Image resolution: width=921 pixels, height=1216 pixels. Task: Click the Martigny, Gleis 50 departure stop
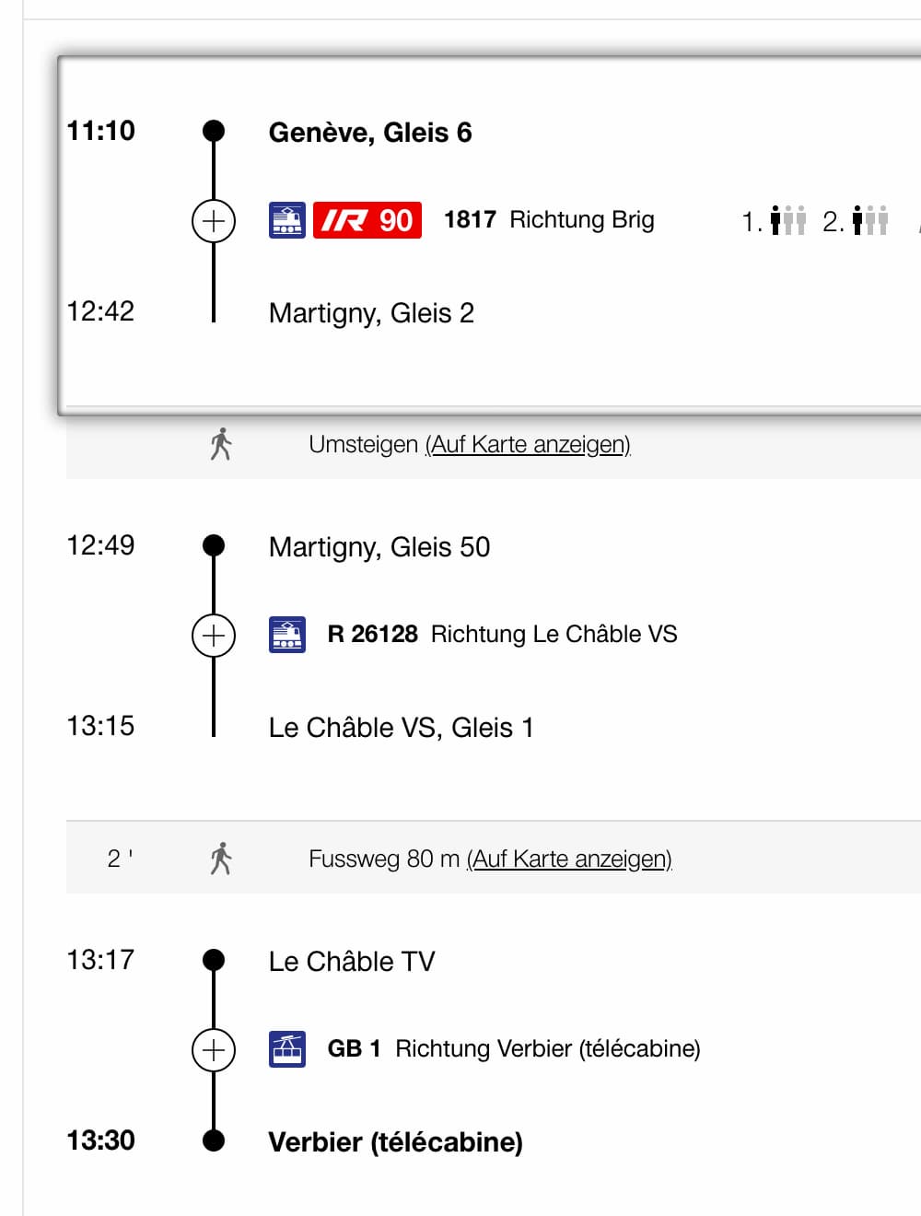pos(379,547)
